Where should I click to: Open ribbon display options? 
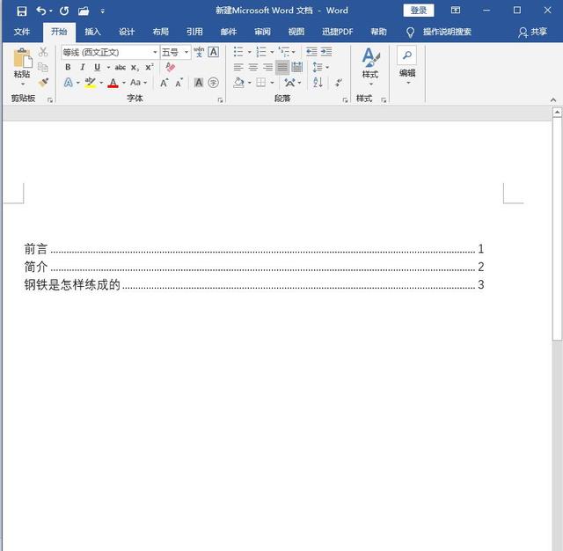(456, 10)
